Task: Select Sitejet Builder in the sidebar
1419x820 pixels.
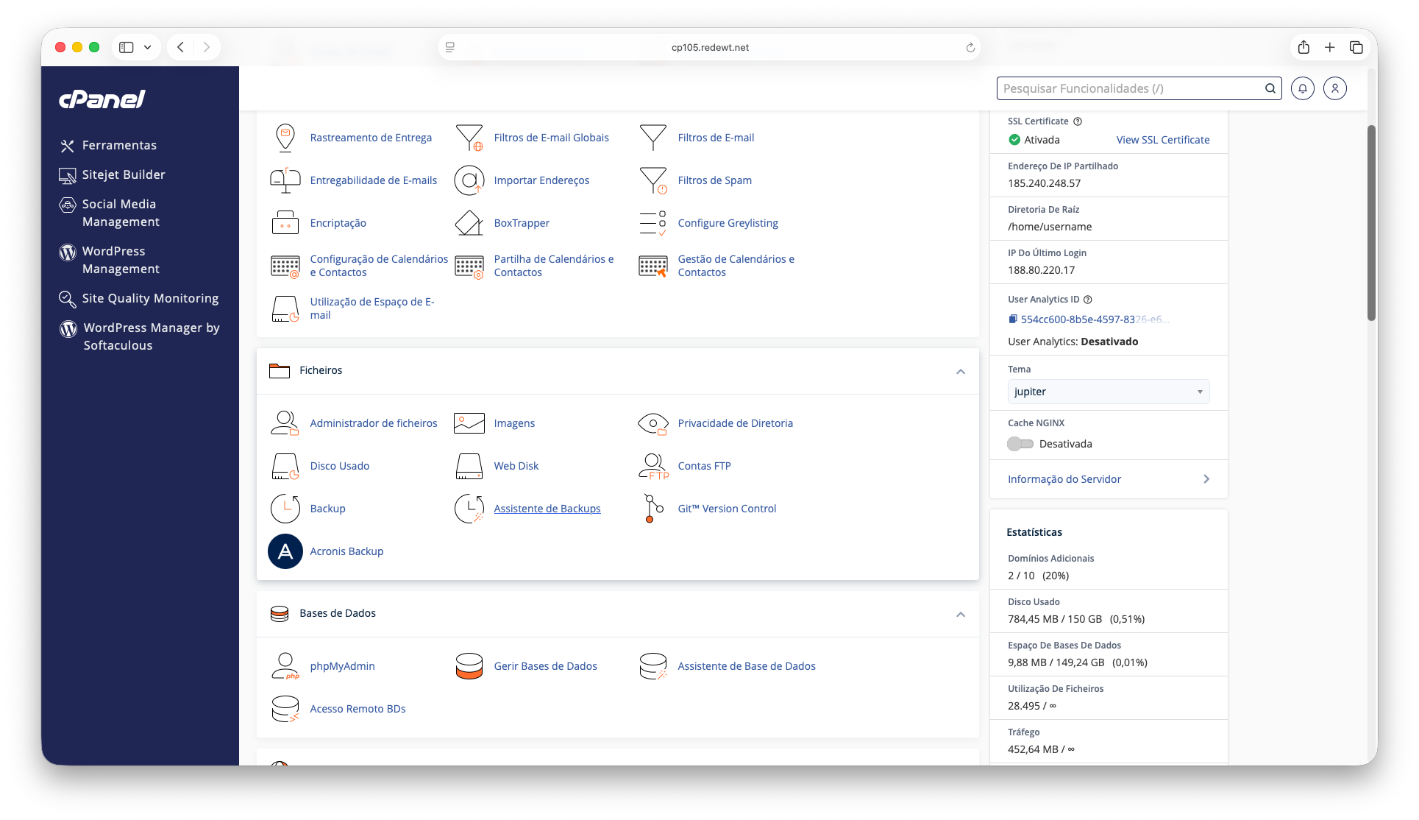Action: [x=124, y=175]
